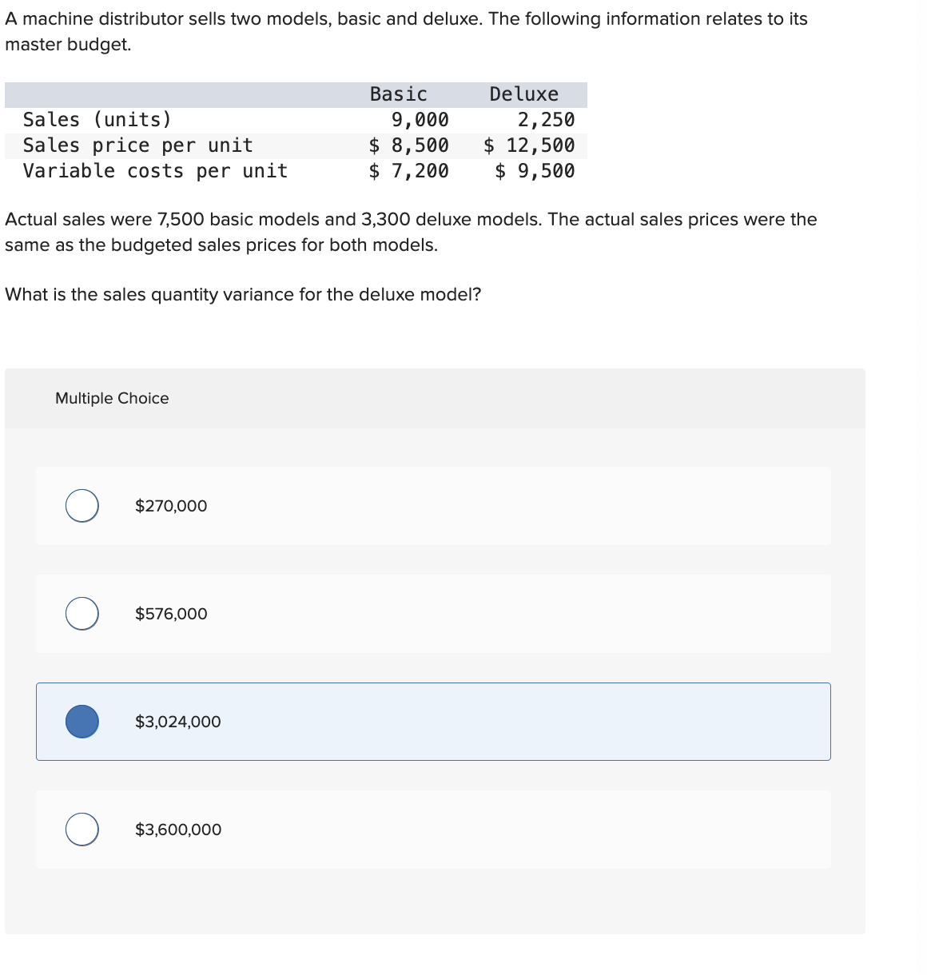Click the $576,000 answer text
The width and height of the screenshot is (927, 975).
(171, 614)
